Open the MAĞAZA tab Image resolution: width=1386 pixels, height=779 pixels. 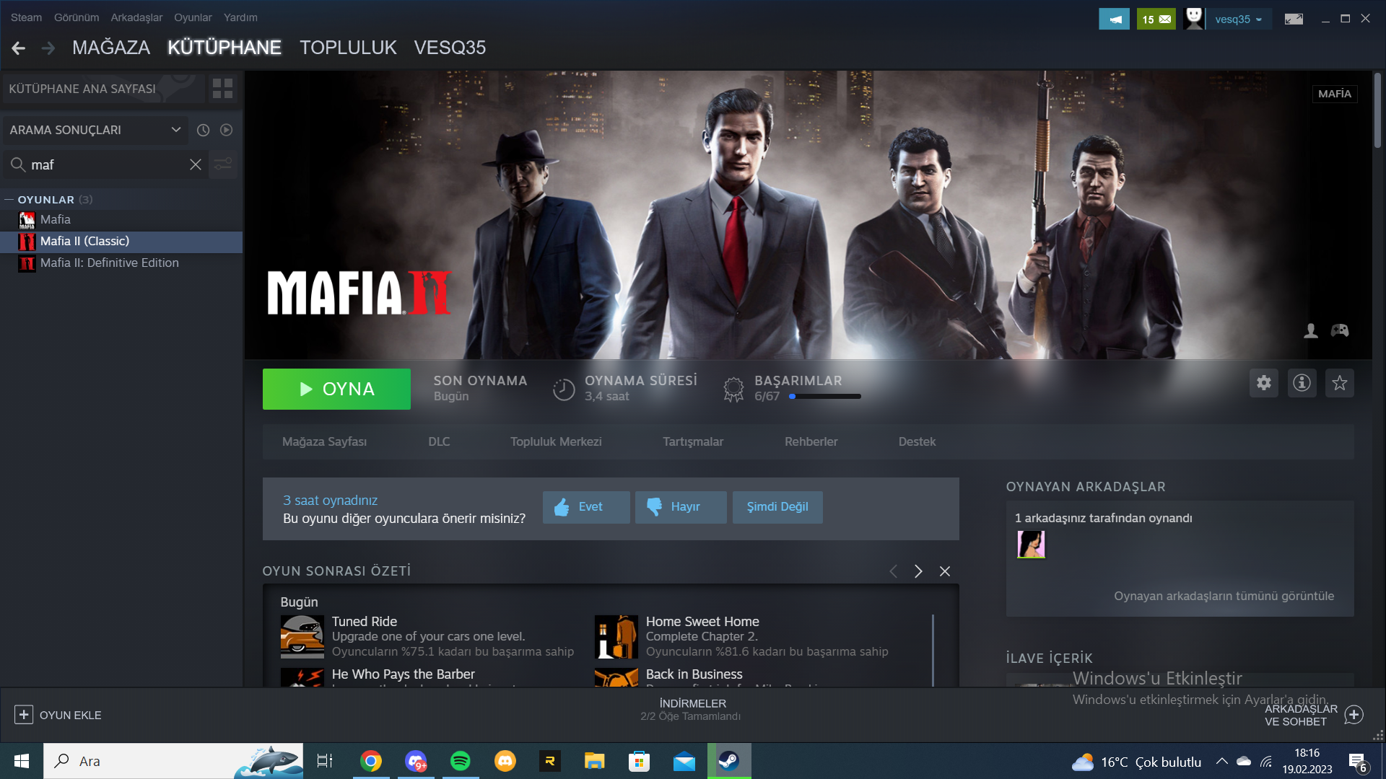111,48
